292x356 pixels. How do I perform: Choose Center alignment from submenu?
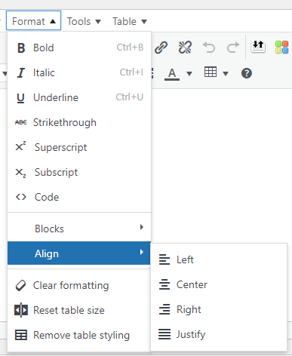click(x=219, y=284)
